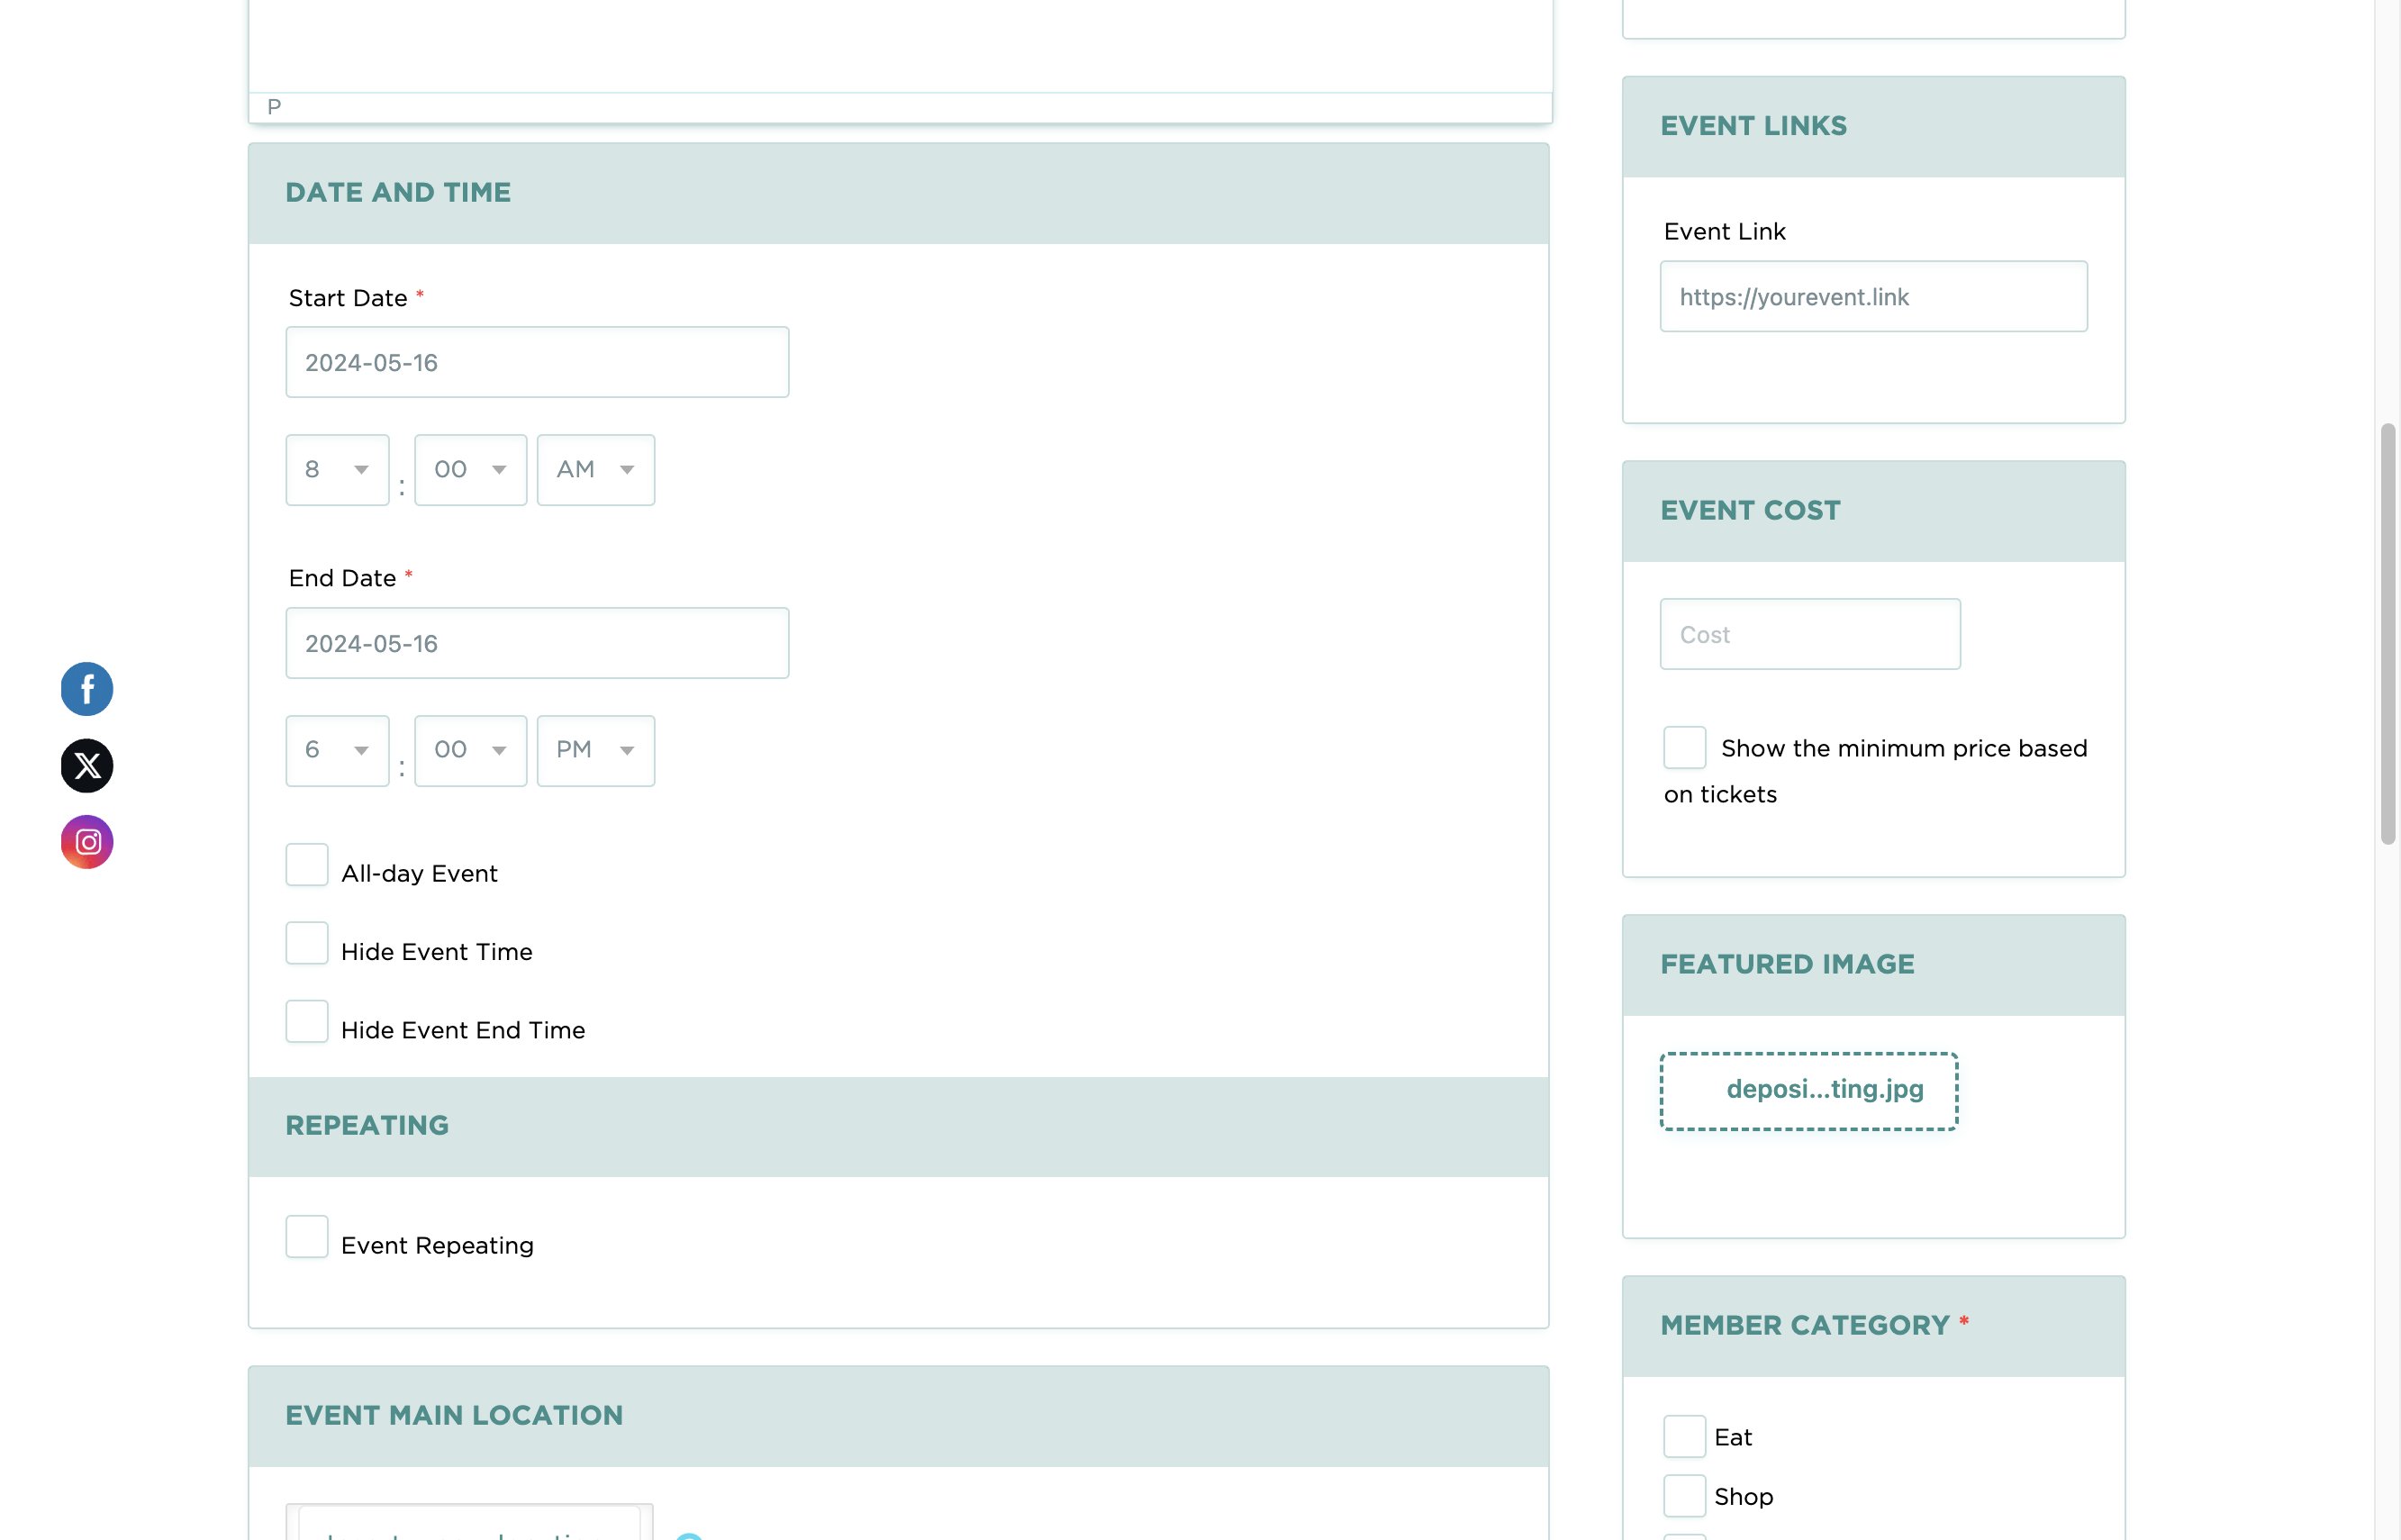Open the start minutes dropdown
This screenshot has height=1540, width=2401.
[x=471, y=470]
